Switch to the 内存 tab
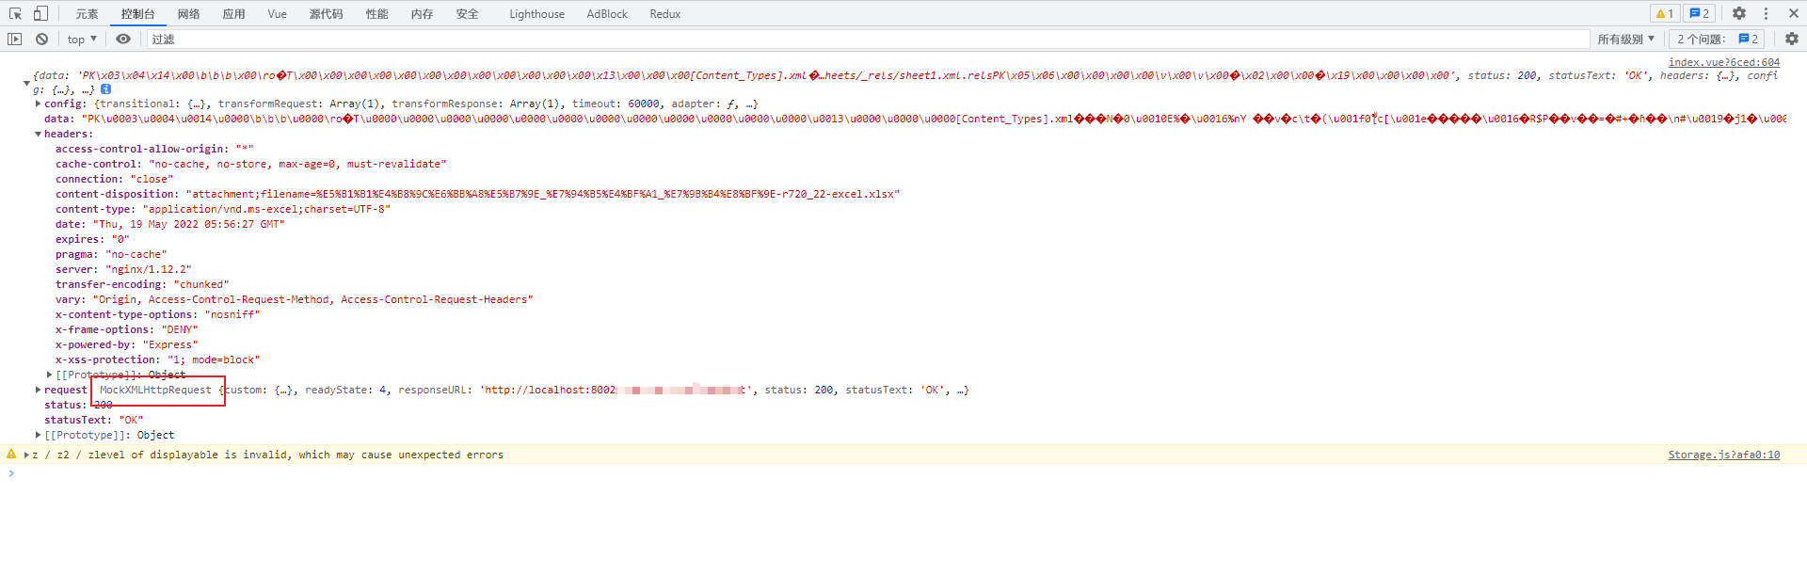 pyautogui.click(x=423, y=13)
